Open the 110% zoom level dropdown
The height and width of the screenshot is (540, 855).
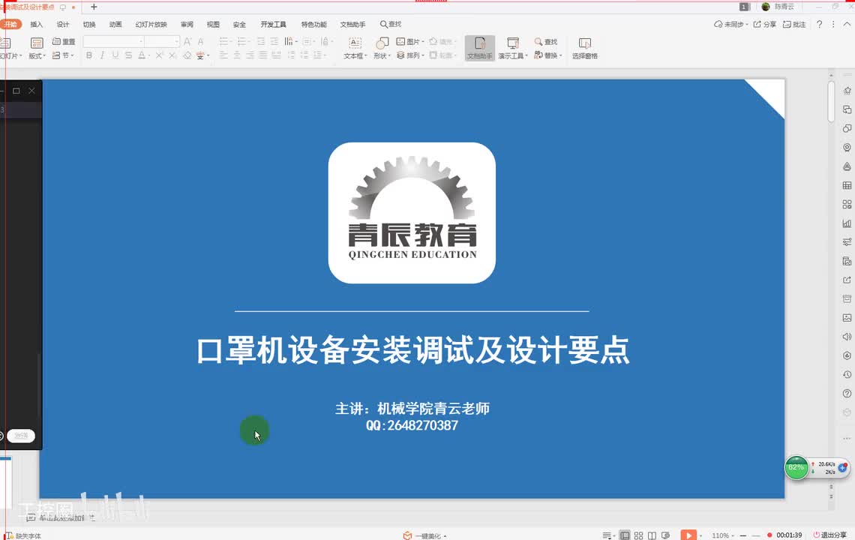(723, 535)
